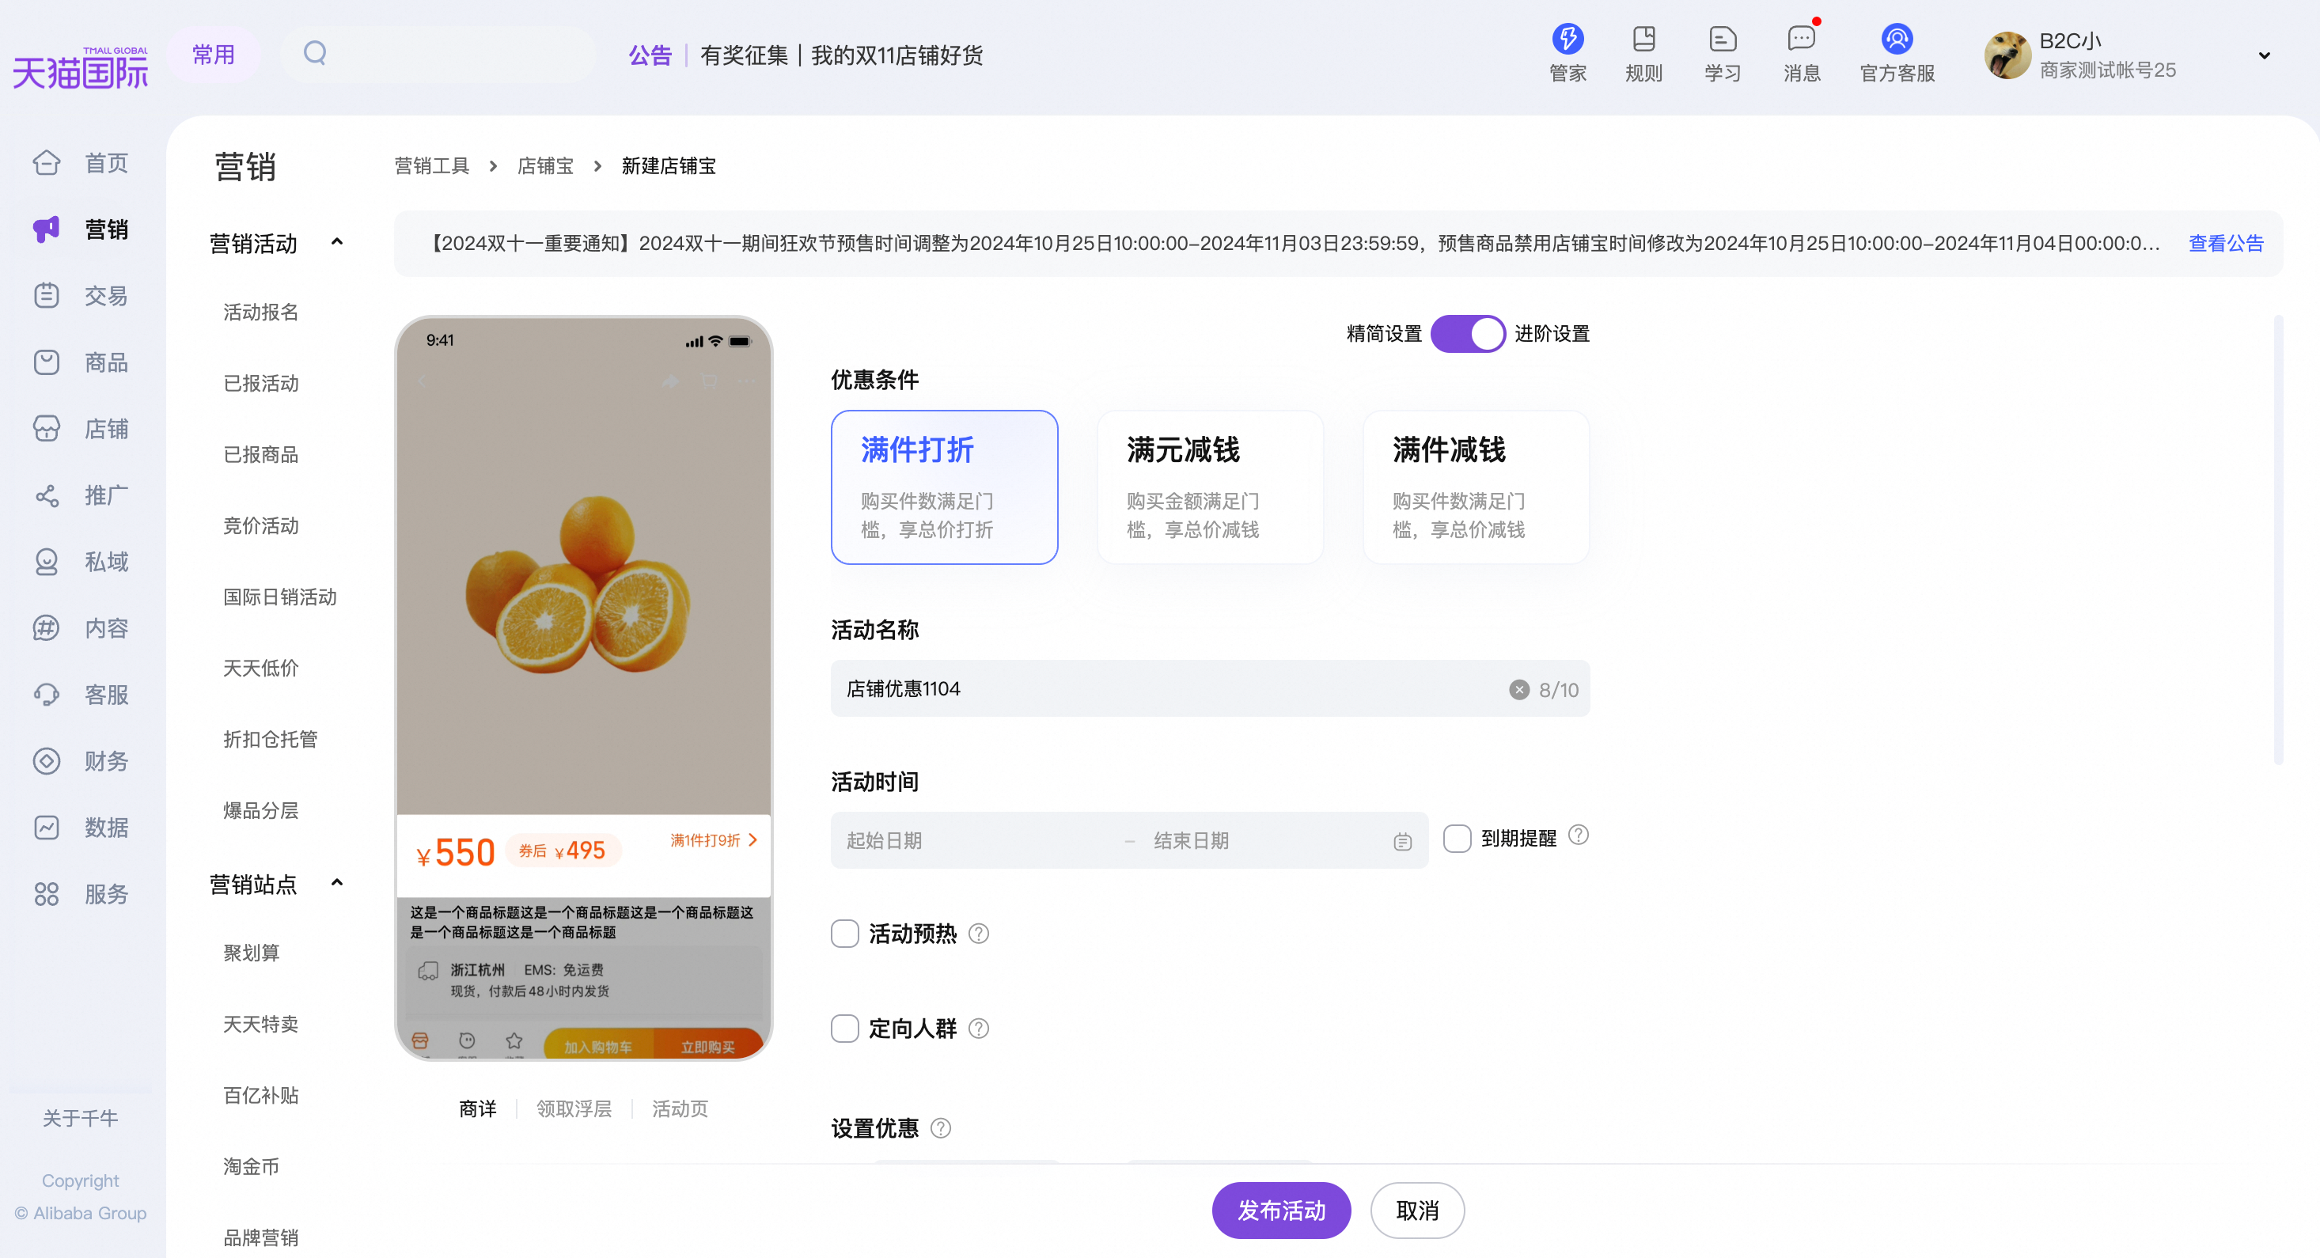Open 折扣仓托管 menu item
Image resolution: width=2320 pixels, height=1258 pixels.
click(x=270, y=739)
